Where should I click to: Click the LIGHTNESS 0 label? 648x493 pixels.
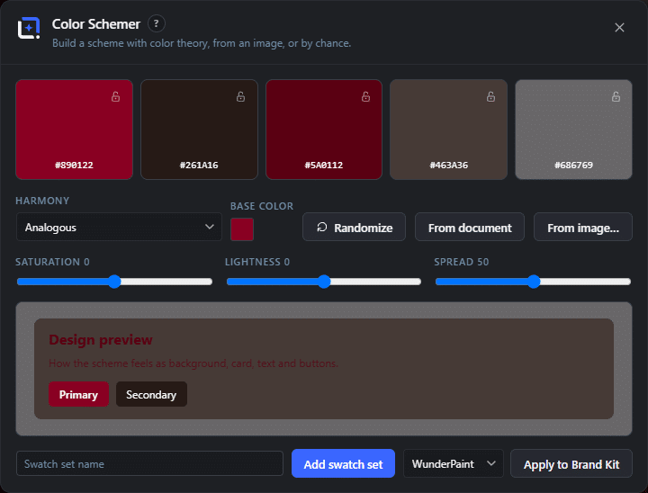click(x=257, y=262)
